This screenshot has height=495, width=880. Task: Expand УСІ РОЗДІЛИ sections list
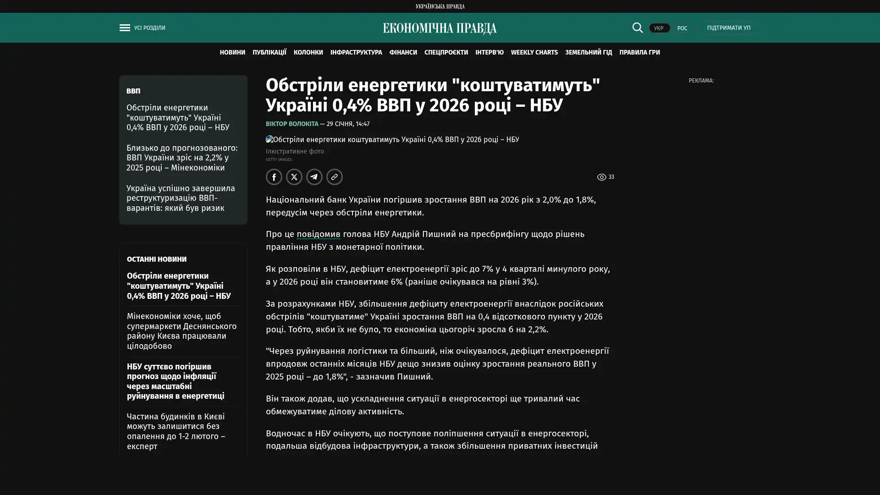point(149,28)
